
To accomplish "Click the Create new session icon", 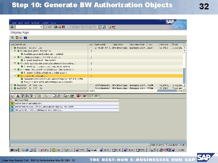I will pyautogui.click(x=100, y=27).
